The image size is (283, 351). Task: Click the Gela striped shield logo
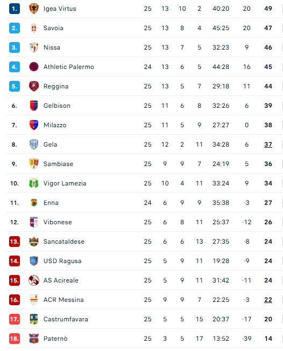[34, 144]
